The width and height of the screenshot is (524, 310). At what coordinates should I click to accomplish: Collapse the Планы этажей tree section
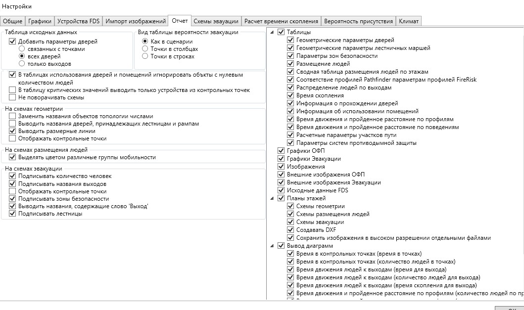tap(272, 198)
